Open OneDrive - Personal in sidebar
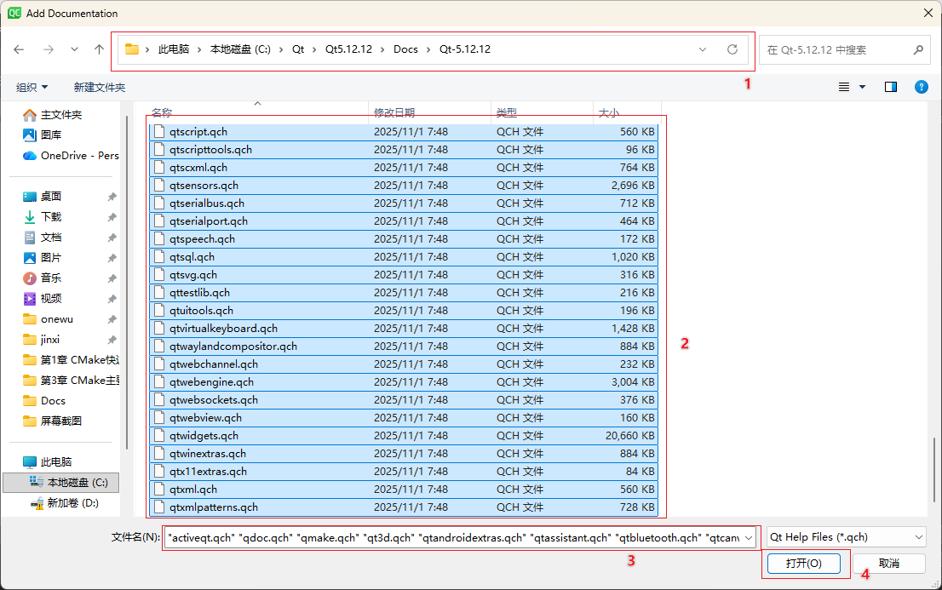 click(x=71, y=156)
